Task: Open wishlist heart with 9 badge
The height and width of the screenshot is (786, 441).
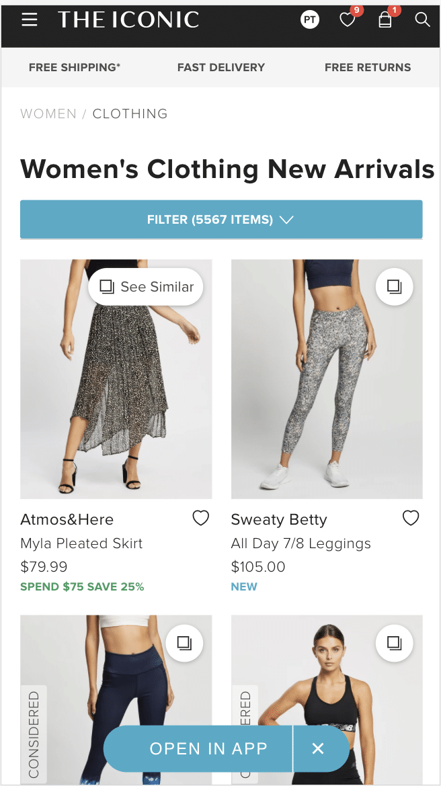Action: [348, 20]
